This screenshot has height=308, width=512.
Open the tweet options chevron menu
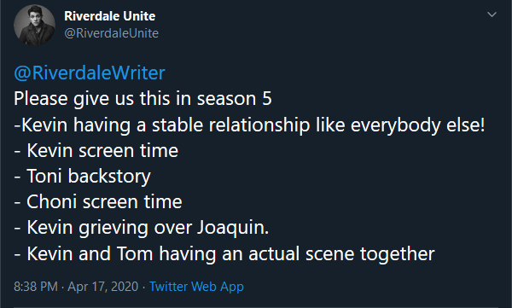[492, 15]
